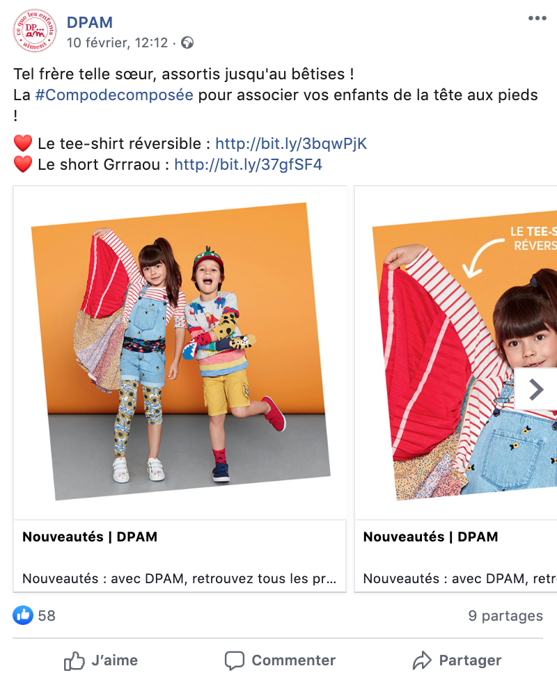Click the J'aime thumbs-up outline icon

click(x=74, y=660)
